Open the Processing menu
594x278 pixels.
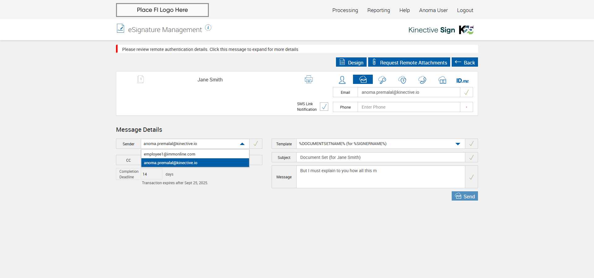coord(345,10)
